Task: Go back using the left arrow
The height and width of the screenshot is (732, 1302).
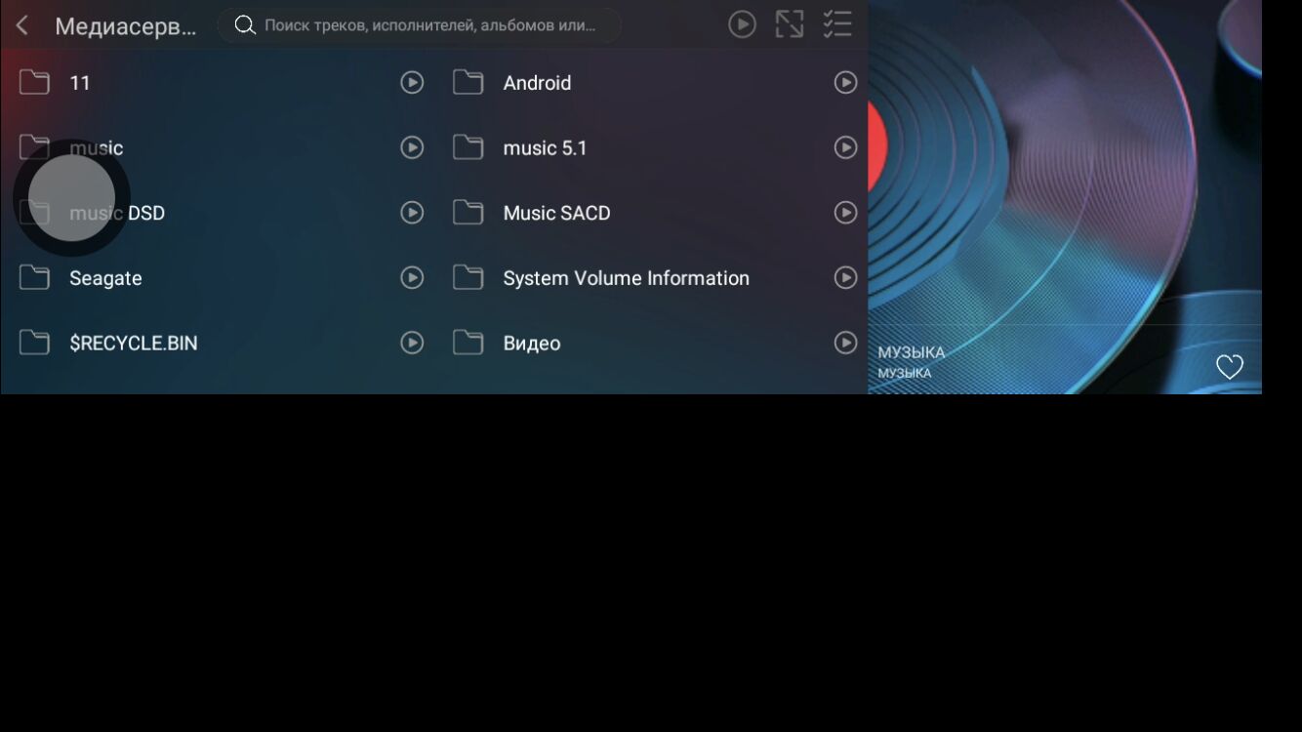Action: click(x=22, y=25)
